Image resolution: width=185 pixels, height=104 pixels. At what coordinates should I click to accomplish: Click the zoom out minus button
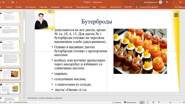[163, 103]
